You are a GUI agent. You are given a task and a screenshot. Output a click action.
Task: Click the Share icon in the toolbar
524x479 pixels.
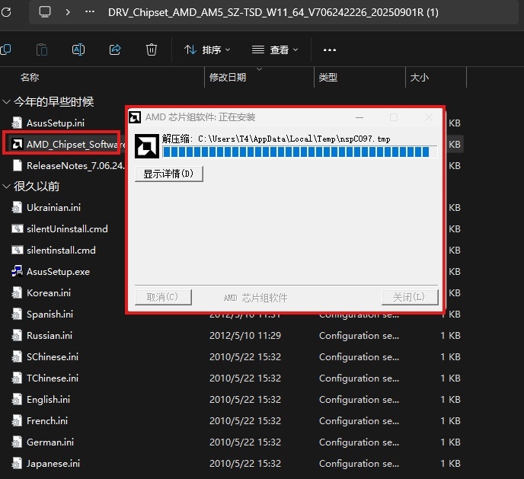tap(115, 49)
